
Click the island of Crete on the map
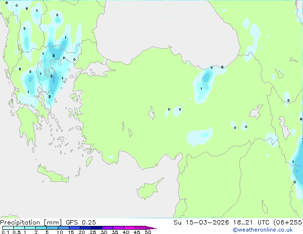tap(52, 174)
